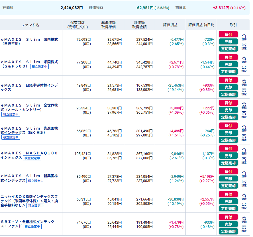Screen dimensions: 253x237
Task: Click 買付 for eMAXIS Slim 米国株式(S&P500)
Action: [x=228, y=57]
